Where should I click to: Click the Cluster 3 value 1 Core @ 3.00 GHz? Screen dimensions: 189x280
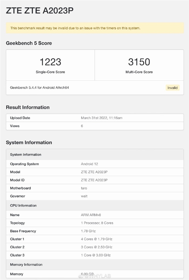tap(96, 255)
